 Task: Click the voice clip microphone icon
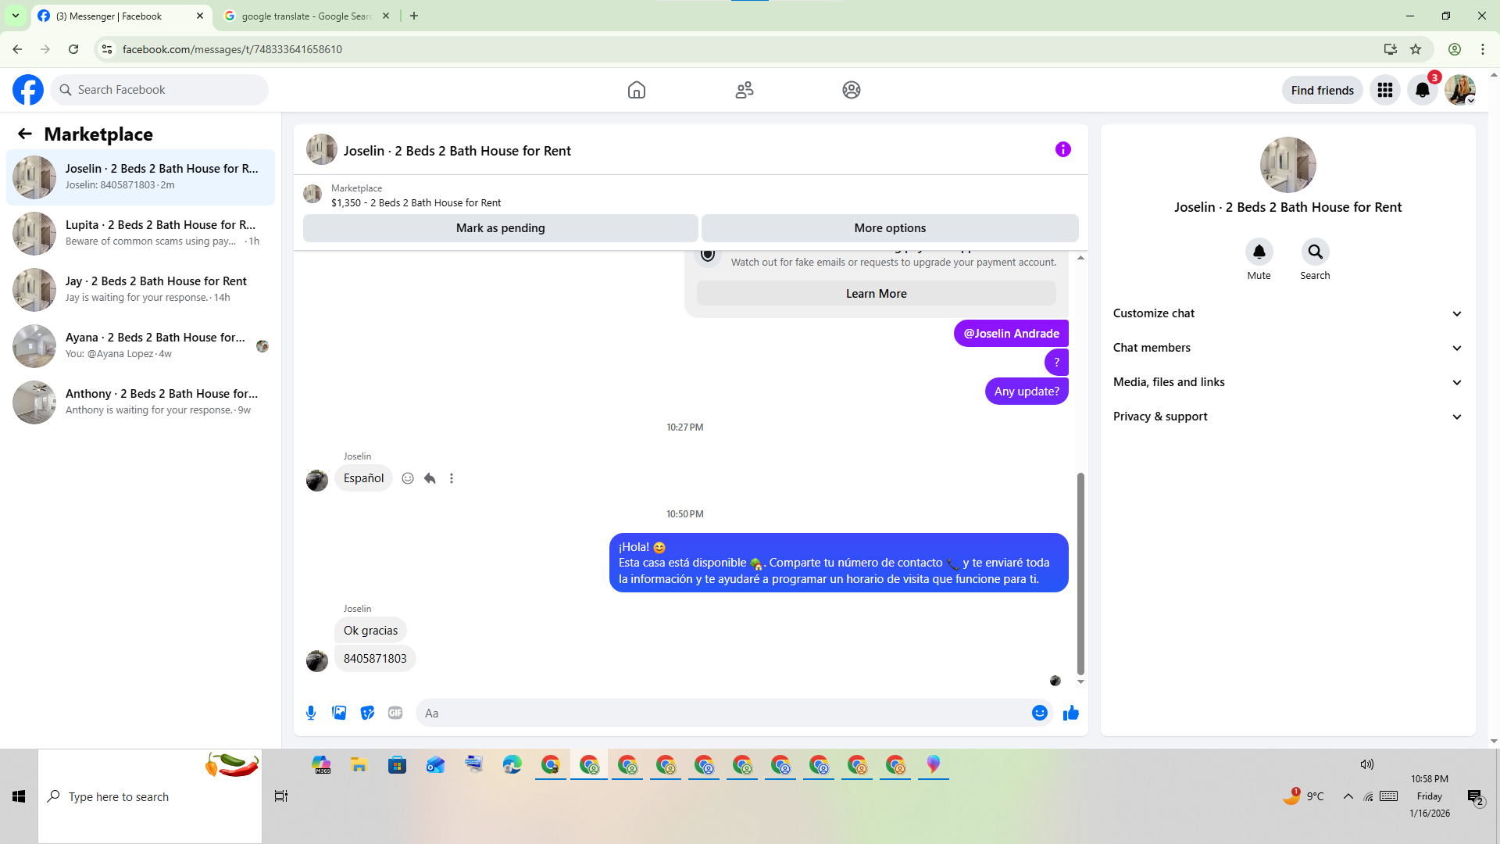coord(311,713)
